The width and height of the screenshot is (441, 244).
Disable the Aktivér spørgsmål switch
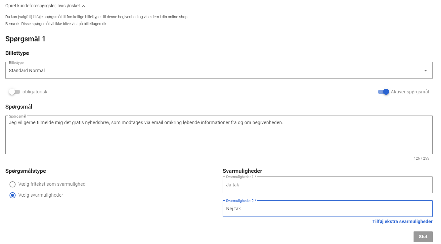click(383, 92)
